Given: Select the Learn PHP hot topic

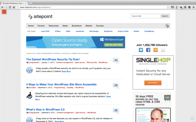Looking at the screenshot, I should pos(45,31).
